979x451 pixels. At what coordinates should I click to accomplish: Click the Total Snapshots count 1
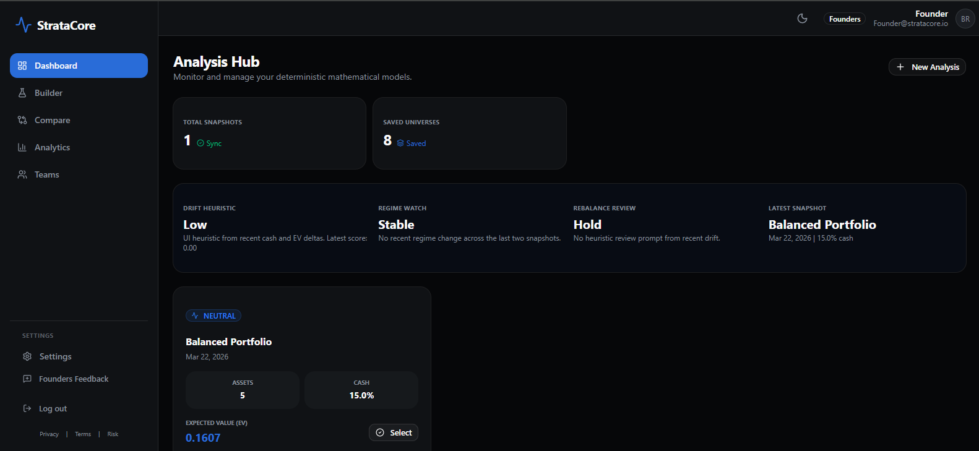coord(187,140)
